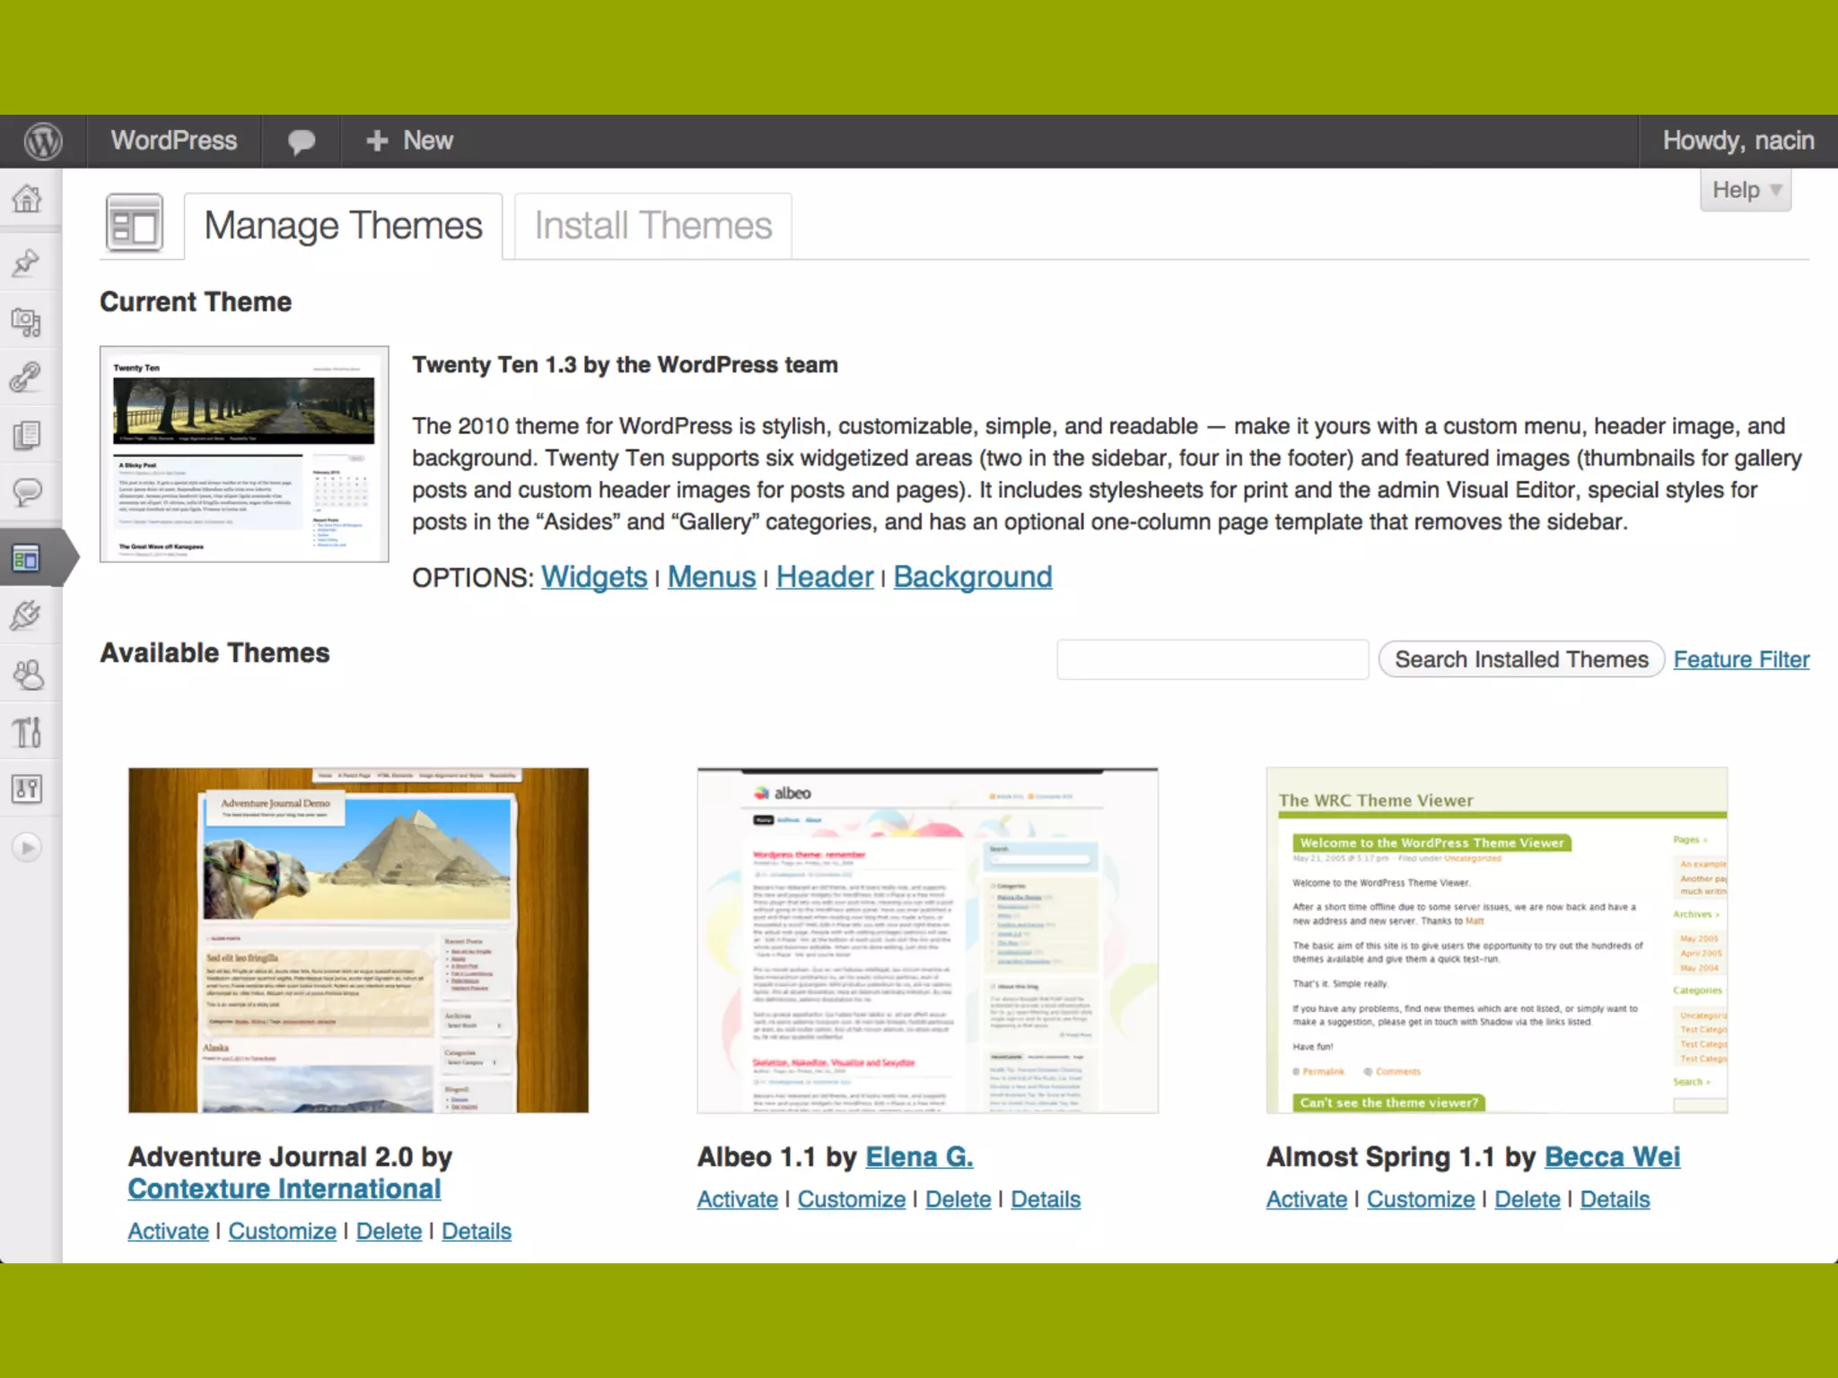Viewport: 1838px width, 1378px height.
Task: Open the Feature Filter link
Action: point(1740,659)
